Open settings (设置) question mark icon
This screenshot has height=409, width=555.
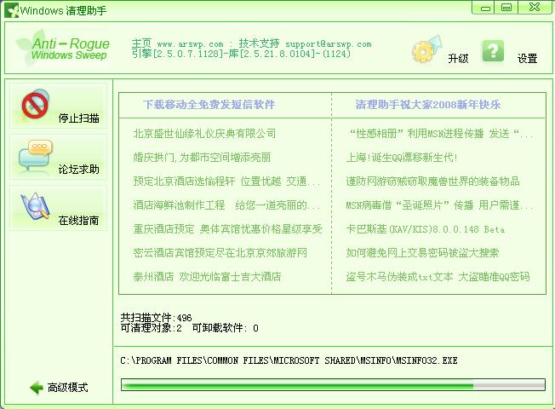click(x=493, y=51)
